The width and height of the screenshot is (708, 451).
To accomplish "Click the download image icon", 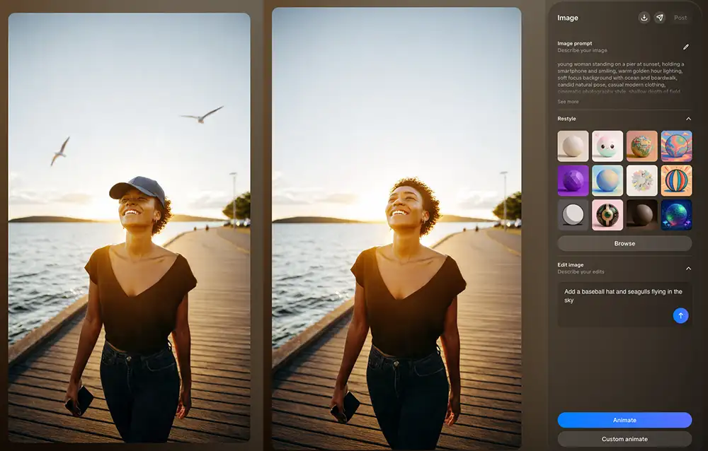I will pyautogui.click(x=644, y=18).
